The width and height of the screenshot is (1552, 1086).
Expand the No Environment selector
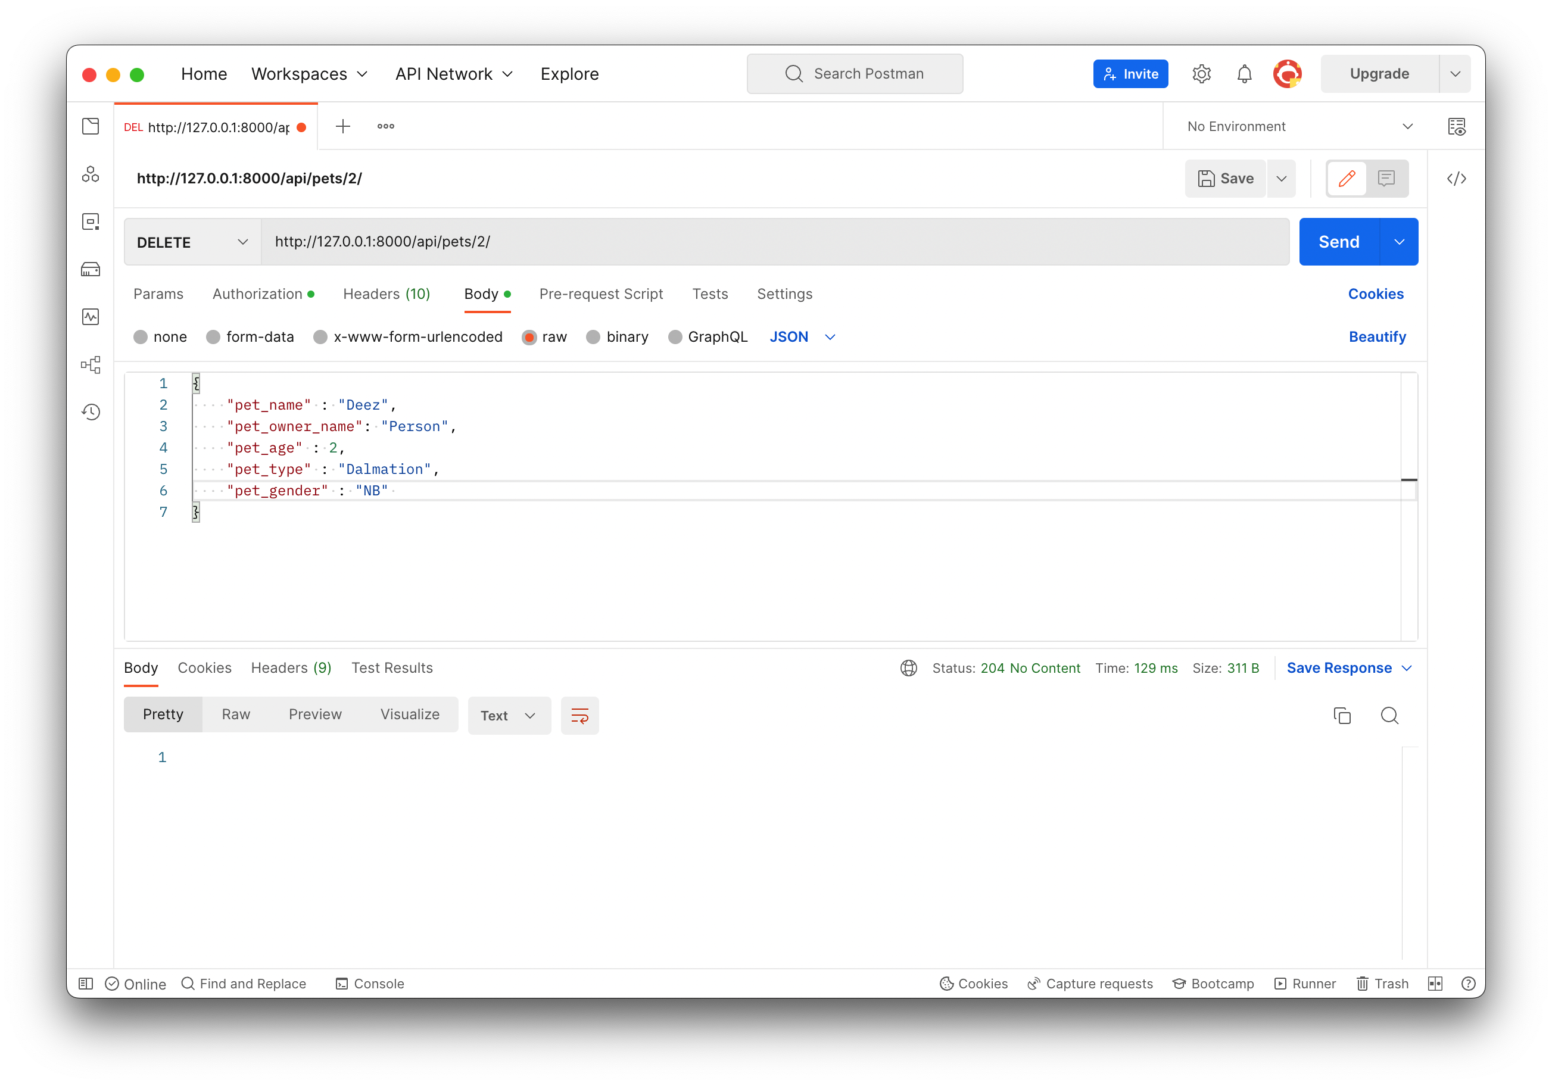click(x=1408, y=126)
